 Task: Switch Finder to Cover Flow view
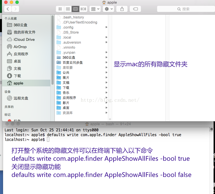[83, 9]
